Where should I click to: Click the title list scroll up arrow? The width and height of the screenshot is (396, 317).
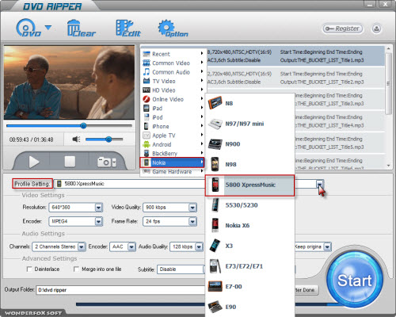pos(388,48)
